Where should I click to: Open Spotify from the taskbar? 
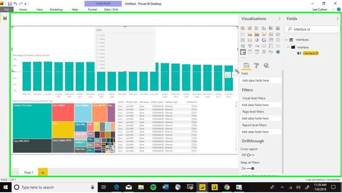[154, 188]
